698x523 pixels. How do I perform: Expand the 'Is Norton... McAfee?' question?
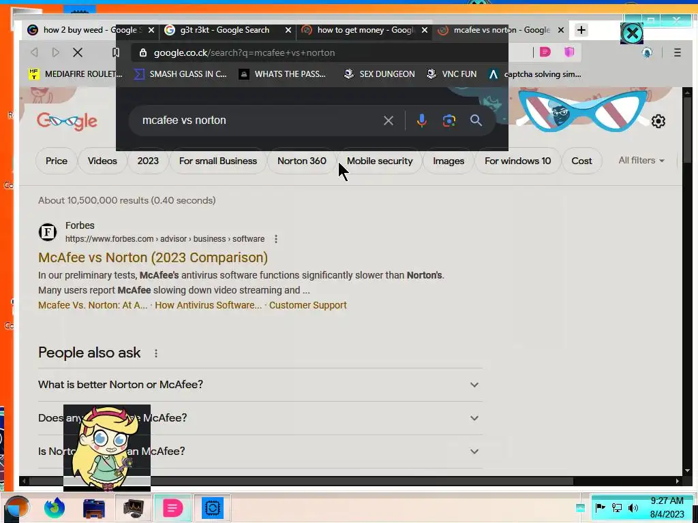260,451
